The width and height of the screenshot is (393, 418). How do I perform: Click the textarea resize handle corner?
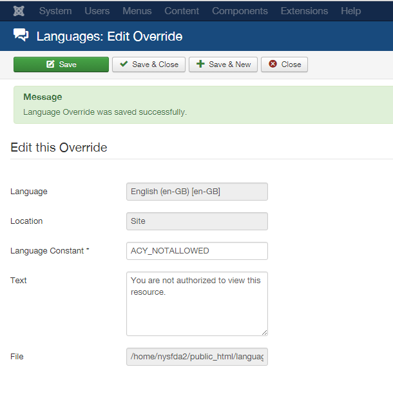pyautogui.click(x=264, y=332)
